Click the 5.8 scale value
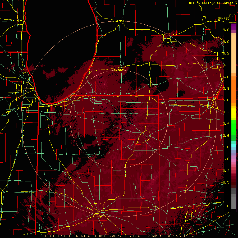The width and height of the screenshot is (238, 238). pos(226,88)
